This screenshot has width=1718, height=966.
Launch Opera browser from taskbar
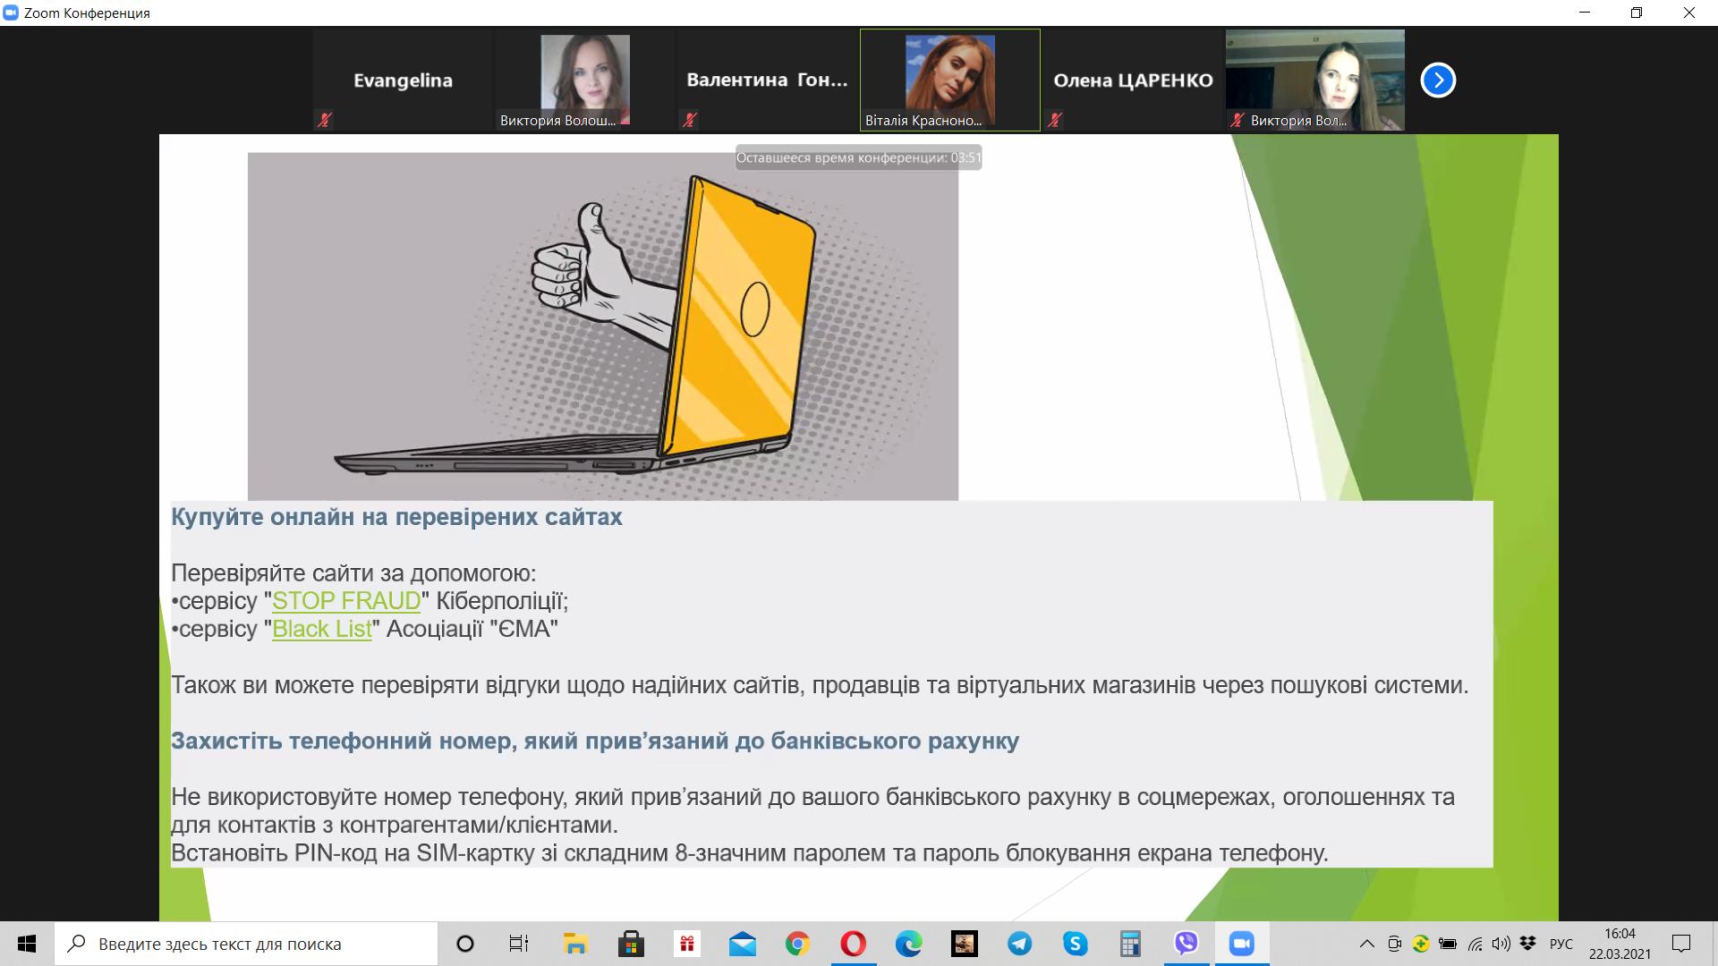click(x=853, y=944)
